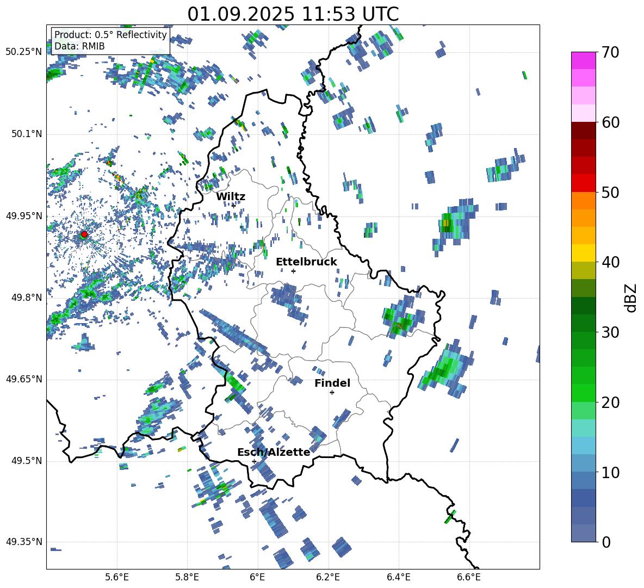Click the cross marker below Wiltz
This screenshot has width=644, height=588.
234,206
